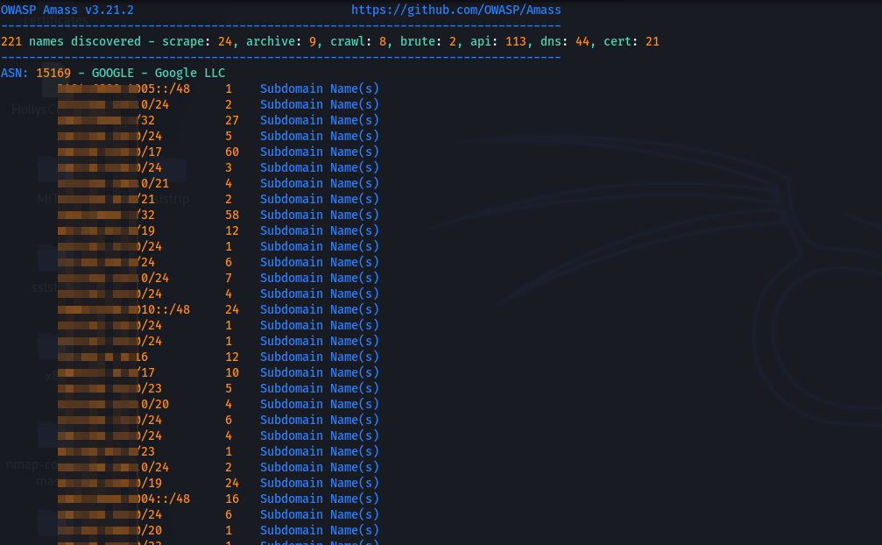The image size is (882, 545).
Task: Click '004::/48' netblock suffix
Action: [x=163, y=499]
